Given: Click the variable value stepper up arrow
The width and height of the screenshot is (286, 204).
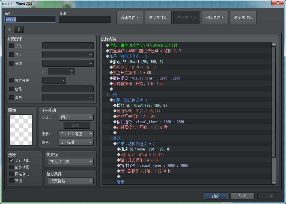Looking at the screenshot, I should tap(72, 70).
